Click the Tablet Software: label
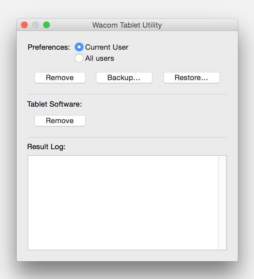This screenshot has width=254, height=279. [55, 104]
